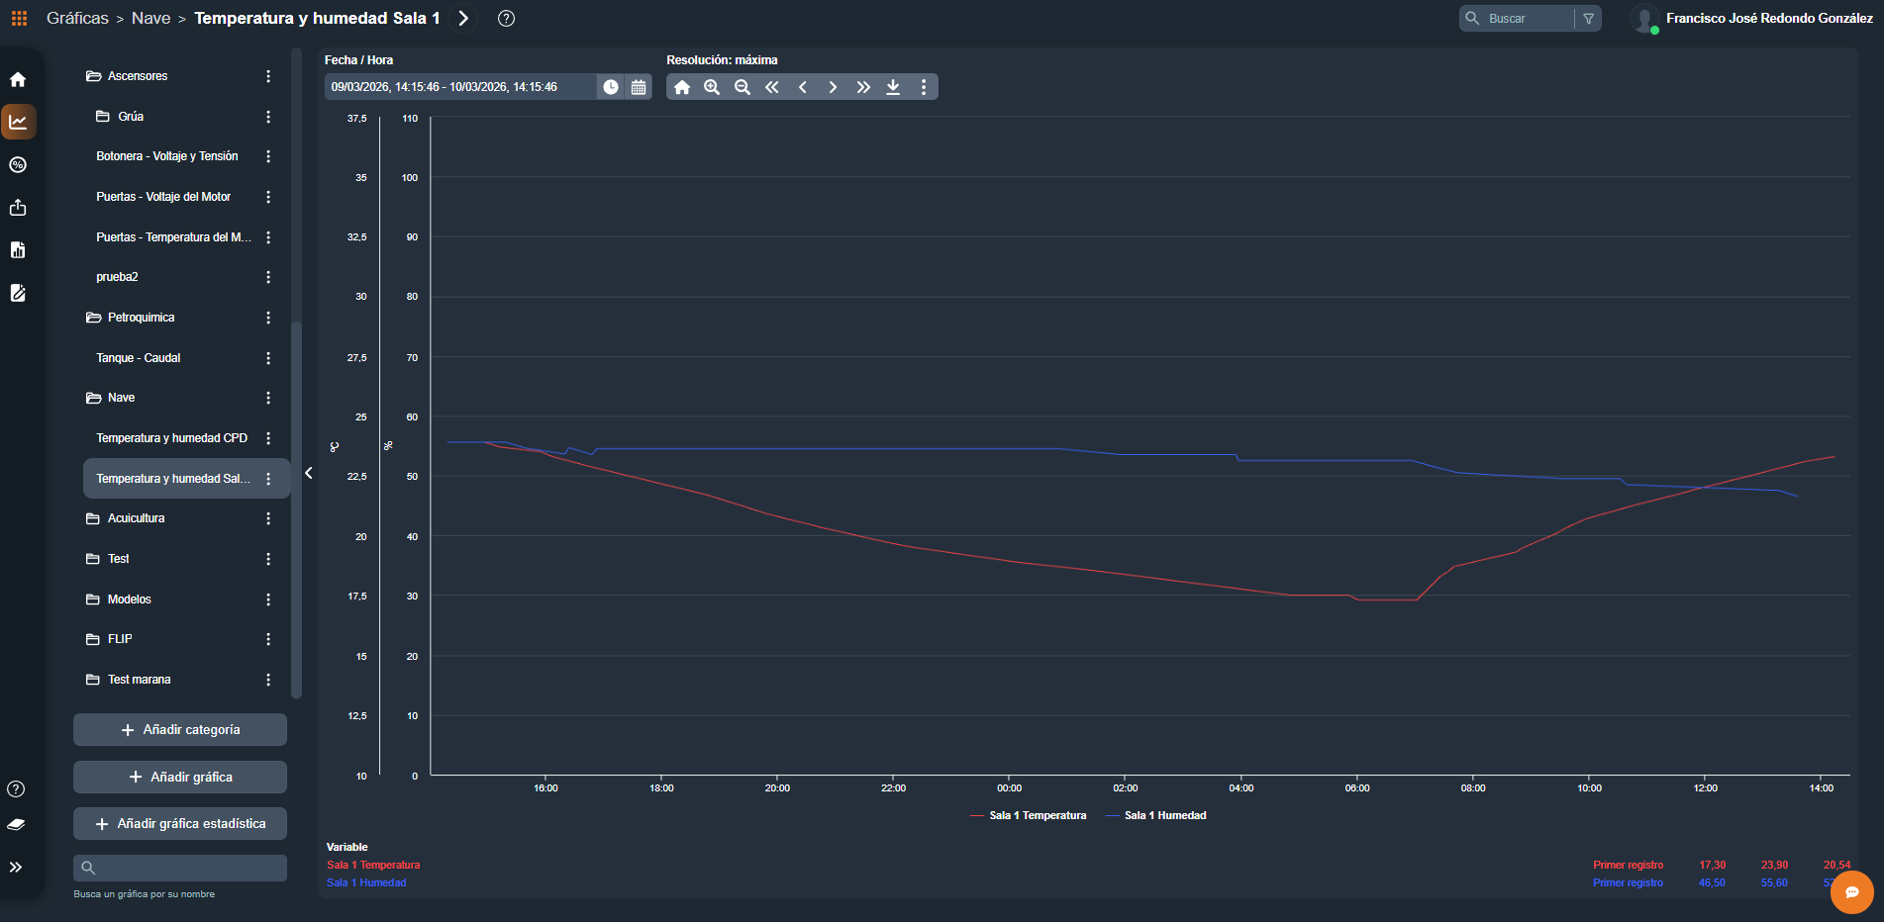Click Añadir gráfica button

[x=180, y=777]
